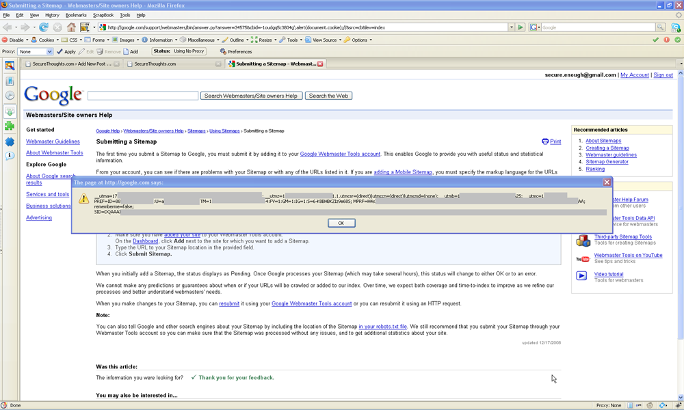Click the Google logo

(x=53, y=95)
